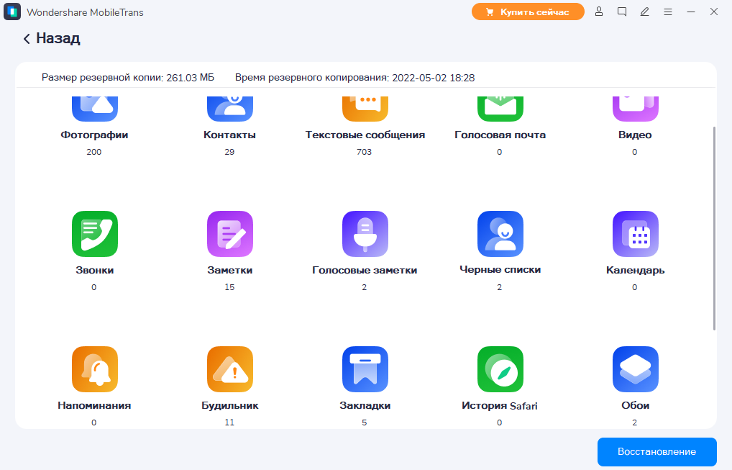The width and height of the screenshot is (732, 470).
Task: Click the Календарь label
Action: tap(635, 270)
